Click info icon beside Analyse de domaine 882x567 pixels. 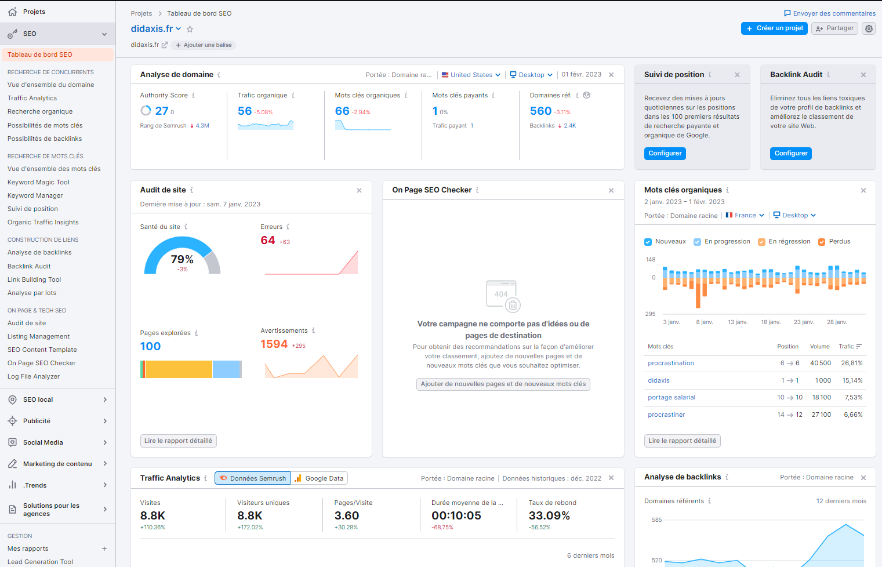219,75
